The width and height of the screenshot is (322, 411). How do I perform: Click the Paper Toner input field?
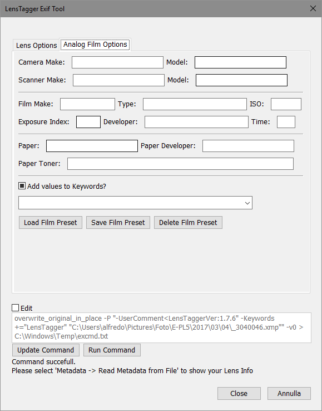[x=180, y=164]
